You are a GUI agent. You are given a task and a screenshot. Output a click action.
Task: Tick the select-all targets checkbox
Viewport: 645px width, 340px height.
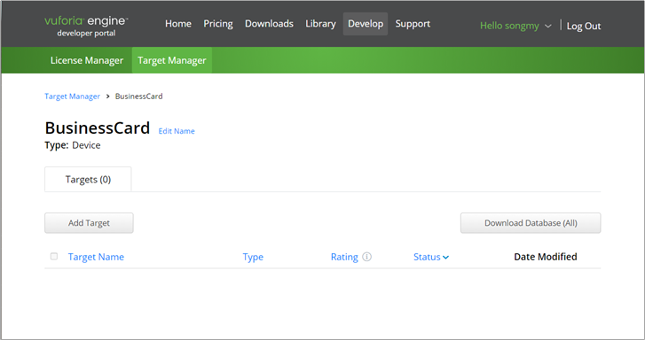(54, 256)
